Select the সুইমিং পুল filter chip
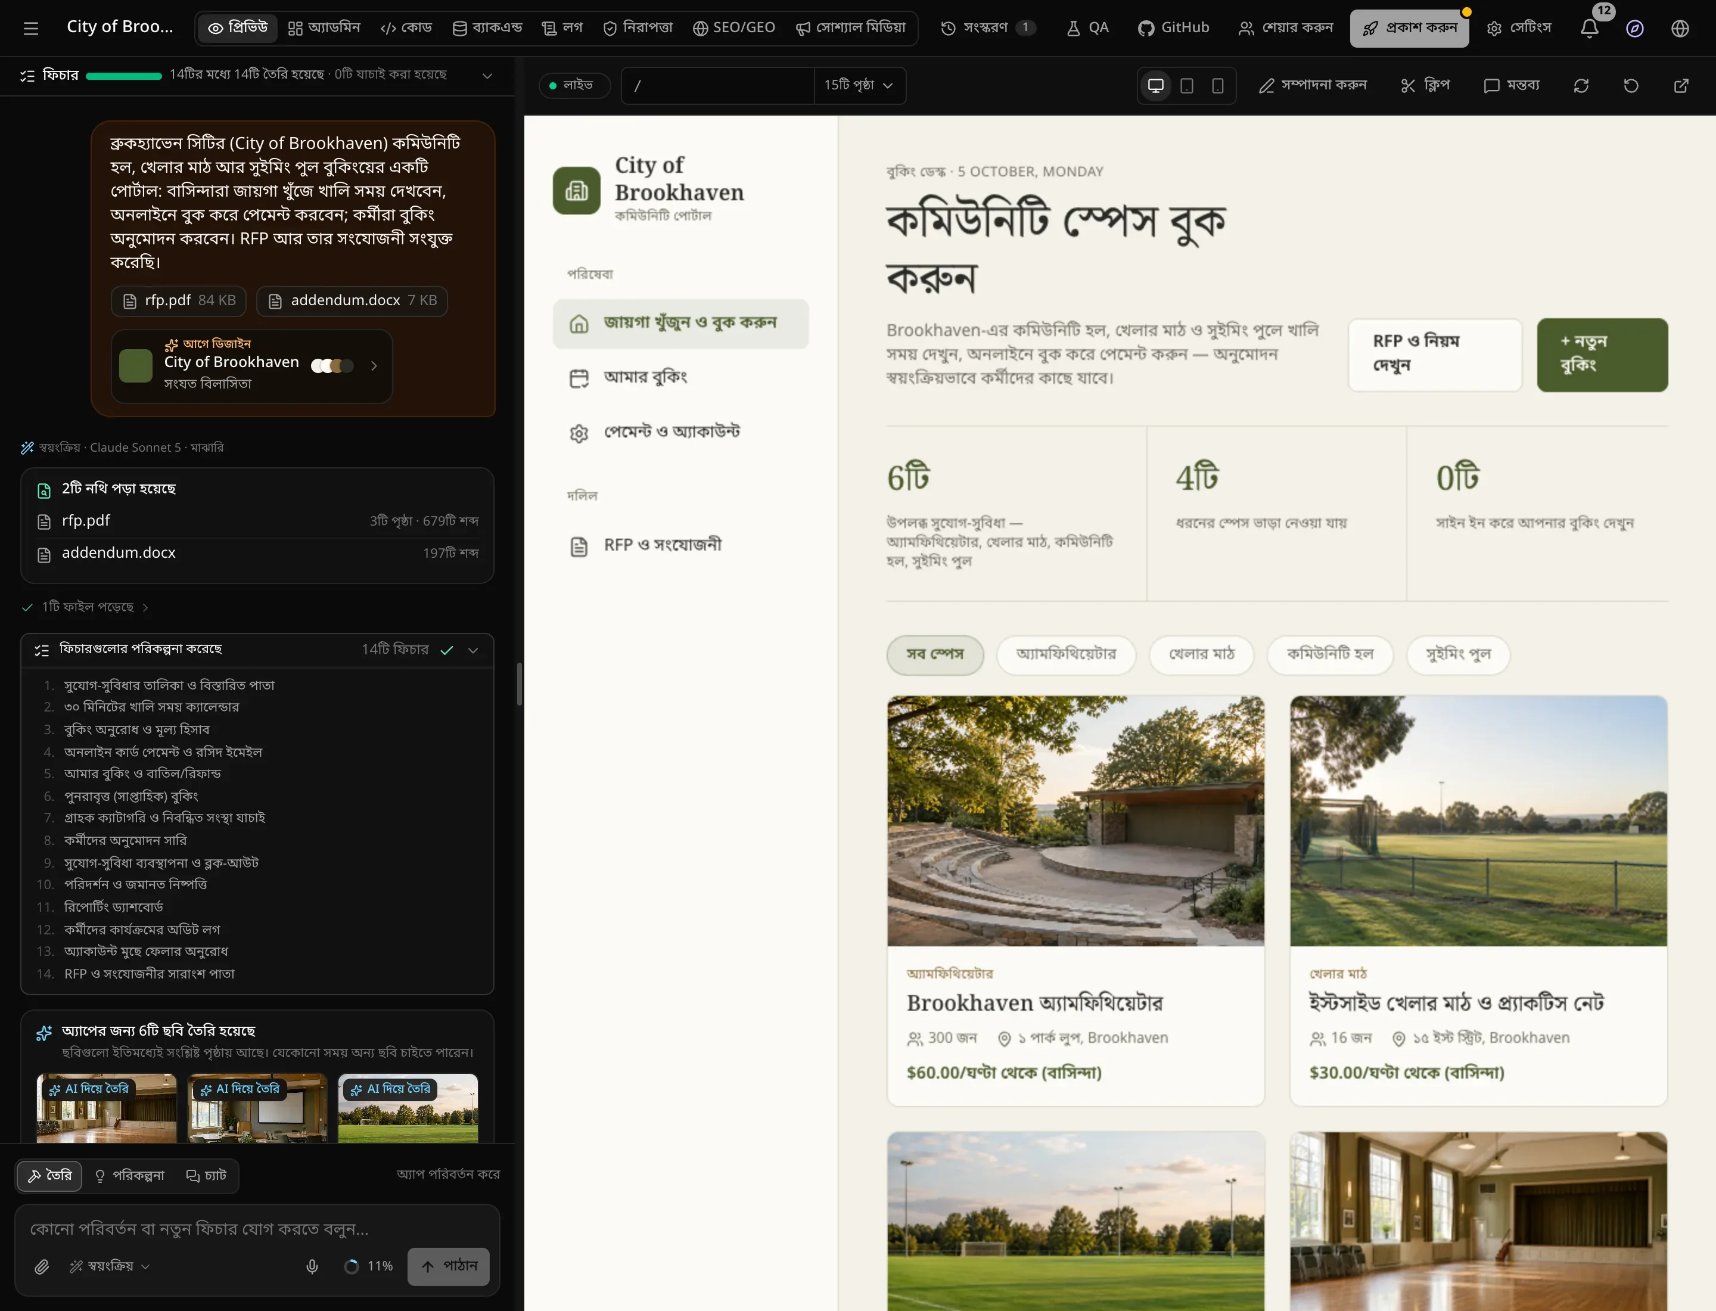Image resolution: width=1716 pixels, height=1311 pixels. (1457, 655)
